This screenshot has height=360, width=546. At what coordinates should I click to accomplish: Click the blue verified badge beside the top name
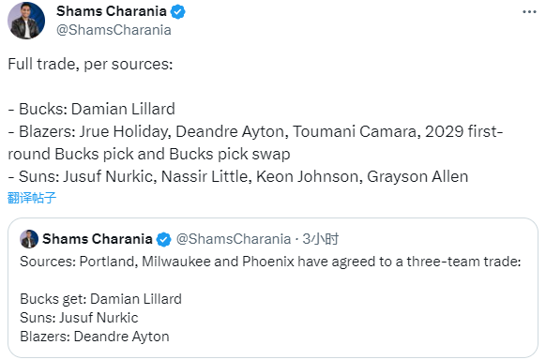[x=177, y=12]
